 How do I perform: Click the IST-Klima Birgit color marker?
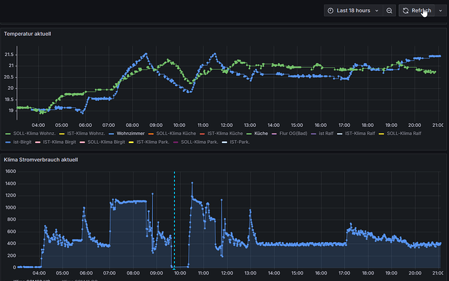pyautogui.click(x=38, y=142)
